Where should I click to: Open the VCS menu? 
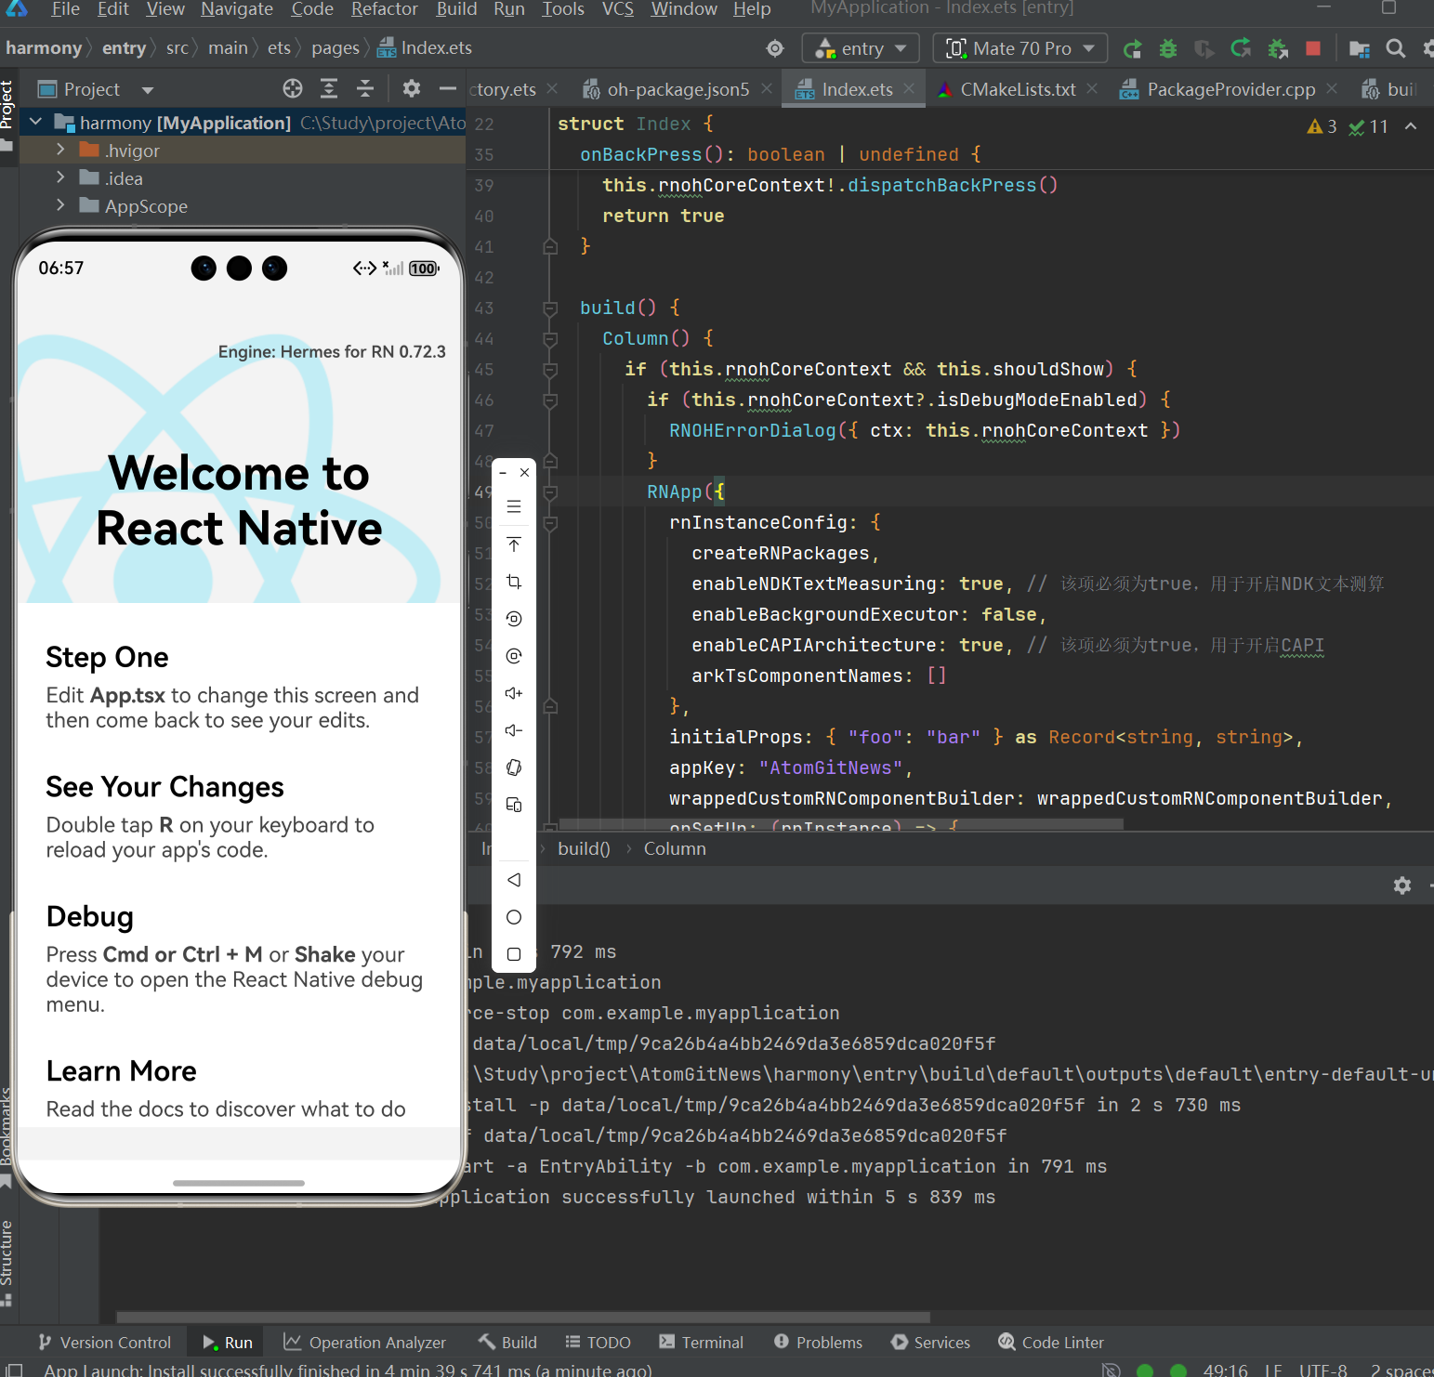click(618, 9)
